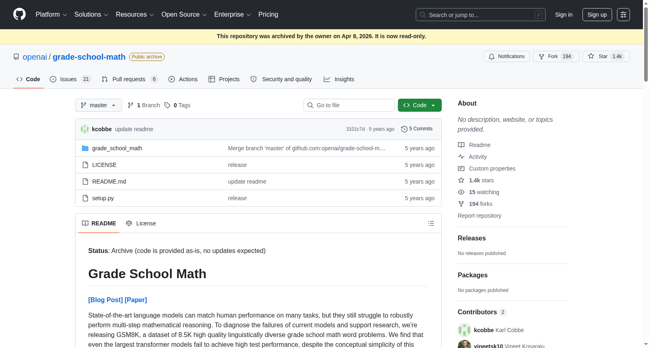Open the green Code clone dropdown
This screenshot has width=649, height=348.
pyautogui.click(x=420, y=105)
